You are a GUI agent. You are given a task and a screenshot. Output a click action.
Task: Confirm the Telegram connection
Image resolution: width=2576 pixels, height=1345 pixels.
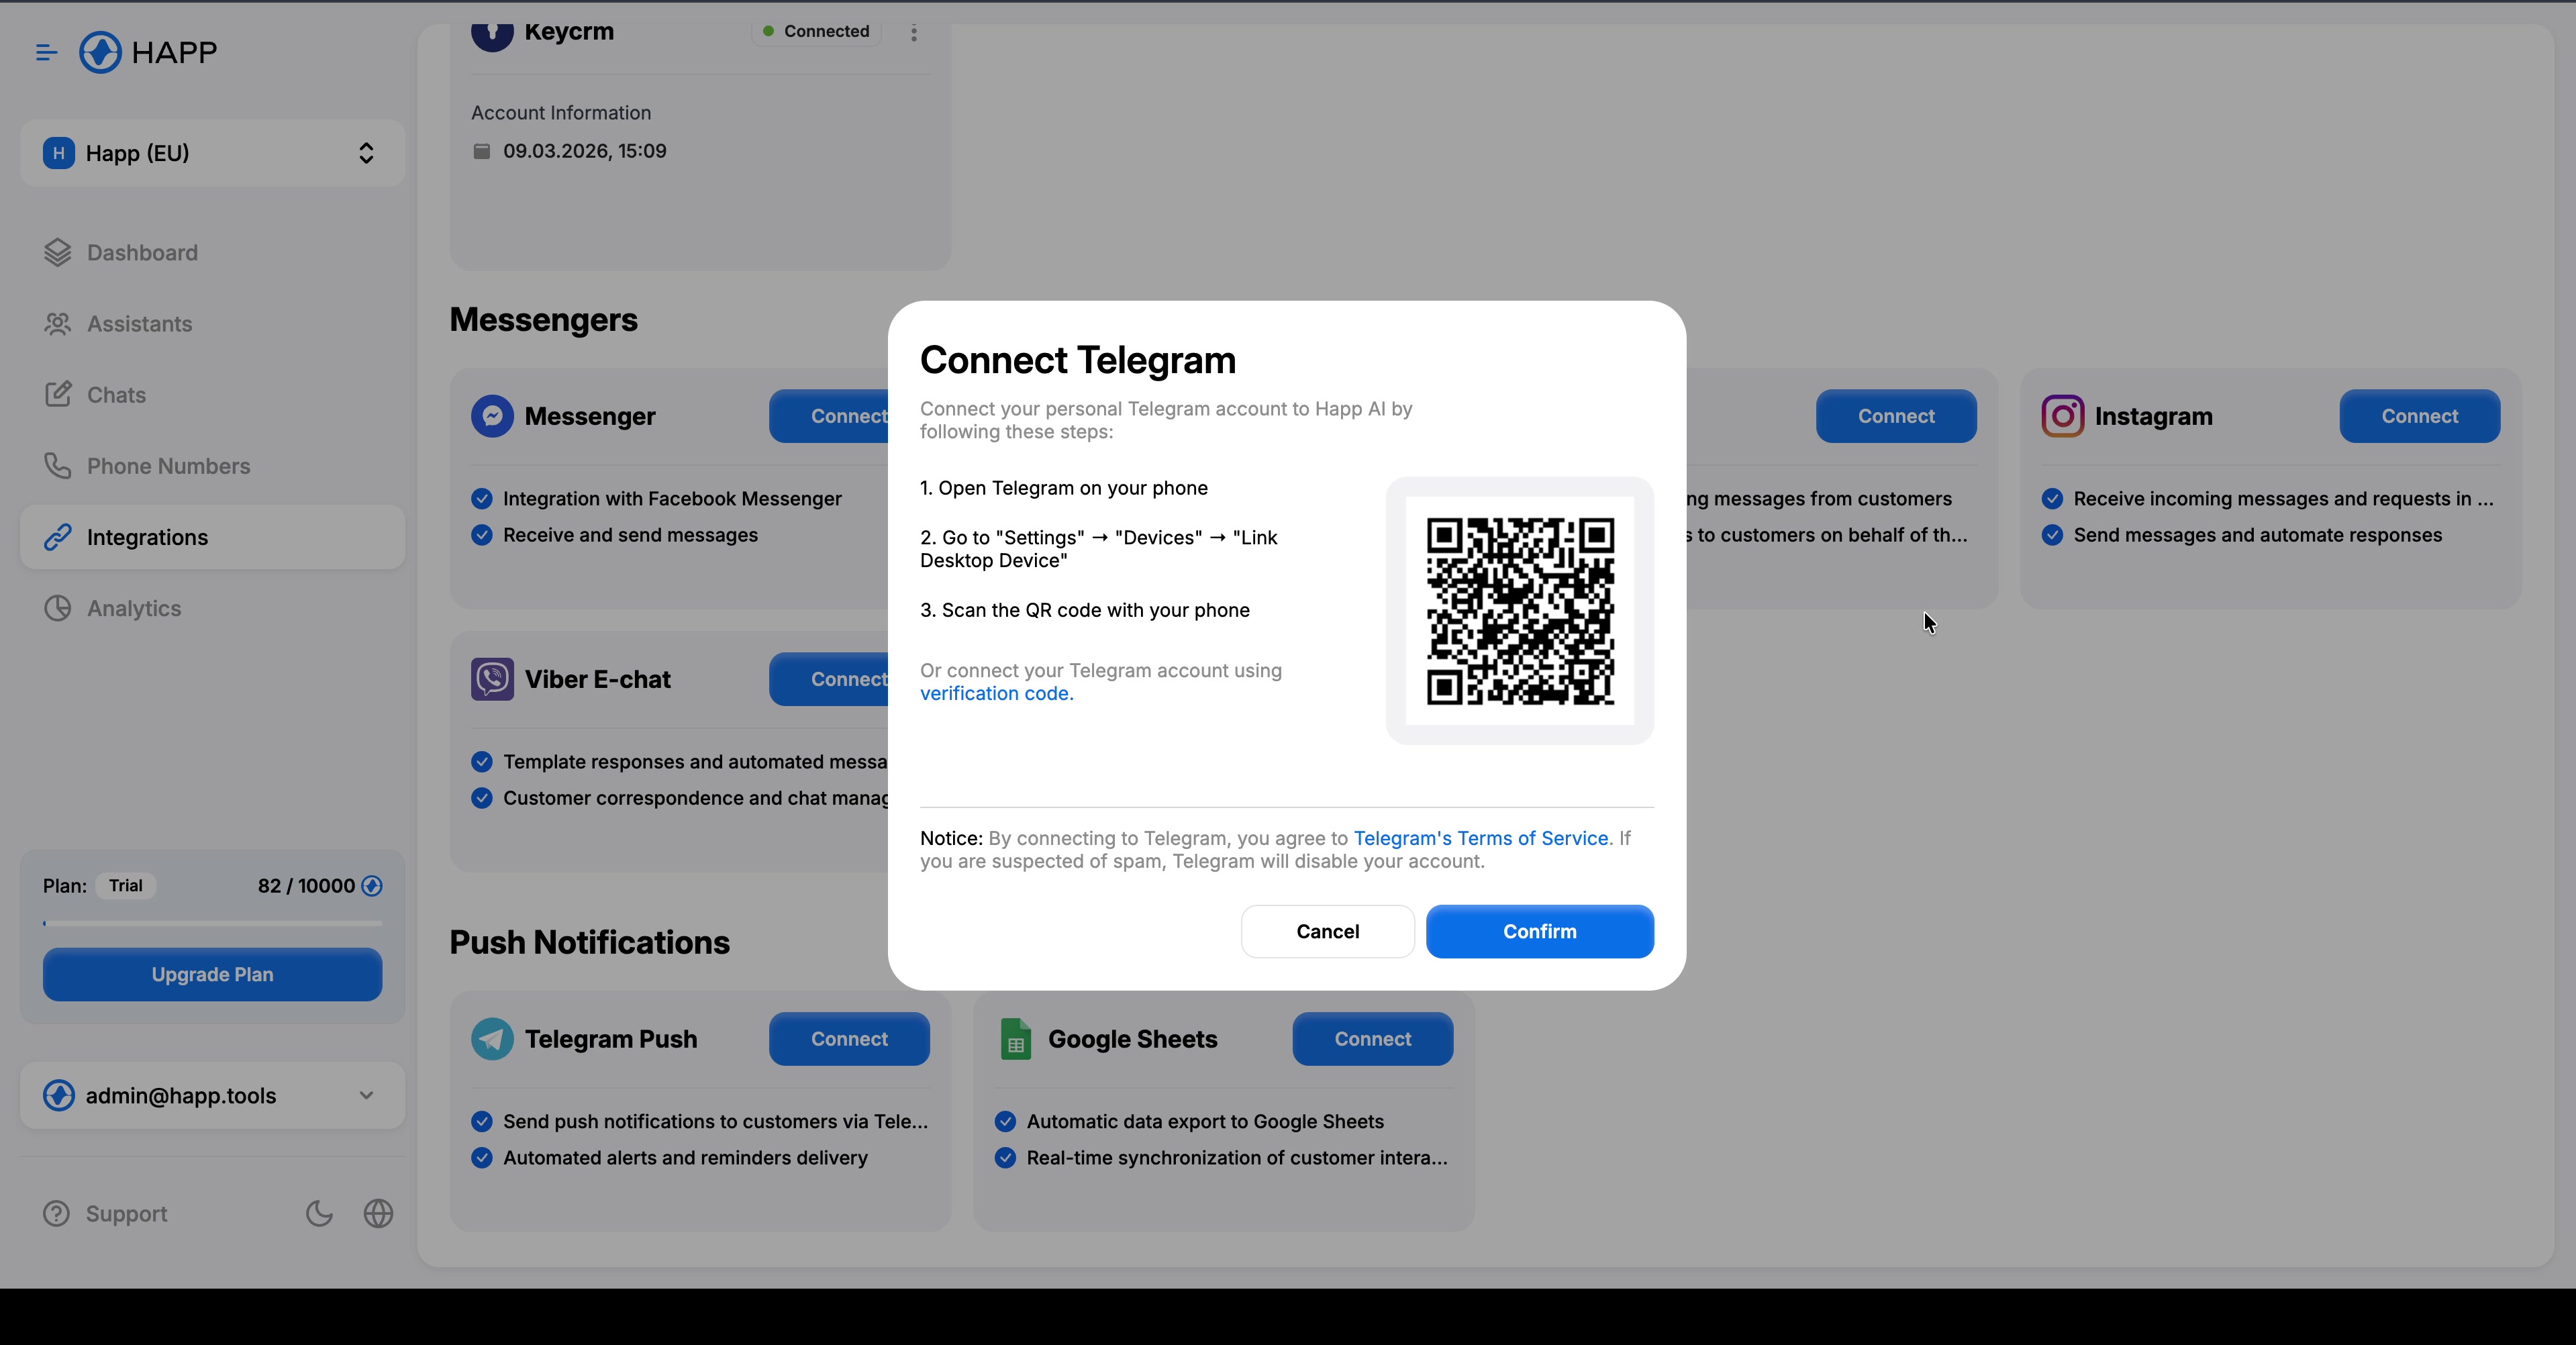click(x=1539, y=931)
